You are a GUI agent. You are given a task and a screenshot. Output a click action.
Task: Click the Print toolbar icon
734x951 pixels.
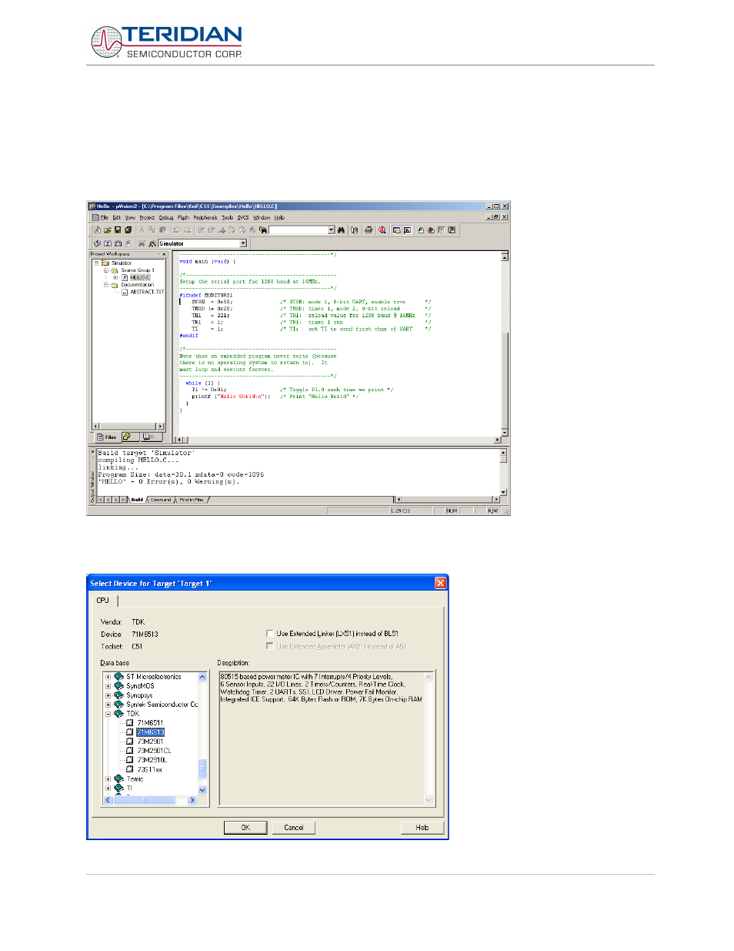pos(369,230)
